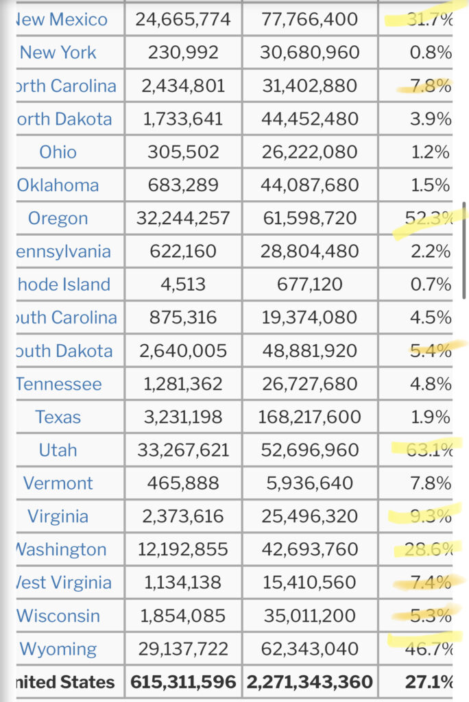
Task: Open the South Dakota link
Action: pyautogui.click(x=65, y=351)
